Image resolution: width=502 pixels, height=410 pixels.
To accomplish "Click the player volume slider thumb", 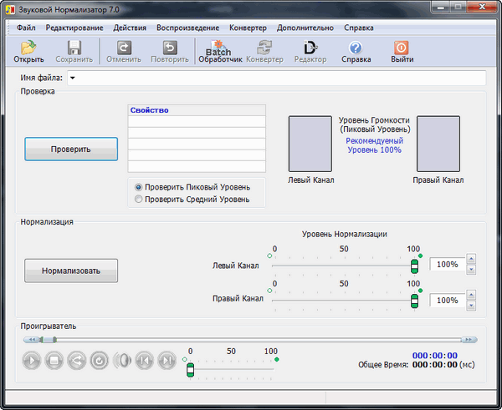I will click(190, 370).
